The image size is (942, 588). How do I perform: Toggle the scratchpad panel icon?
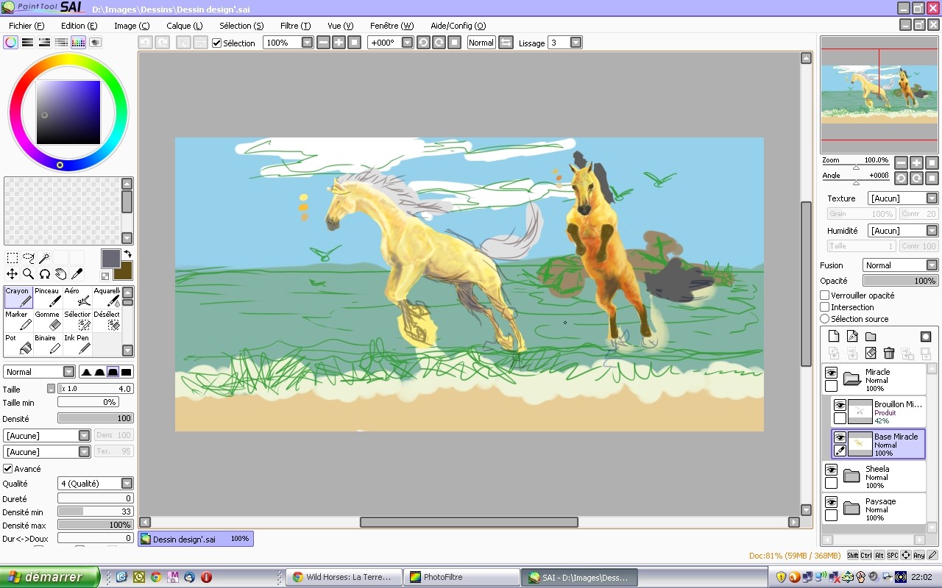coord(95,43)
